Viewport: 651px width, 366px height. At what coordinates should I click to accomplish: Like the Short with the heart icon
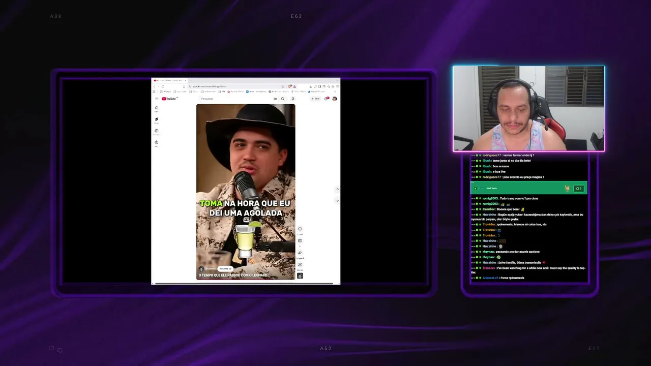pos(300,229)
